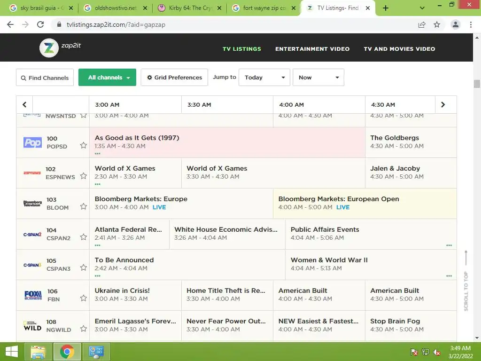Expand dots beside Public Affairs Events
481x361 pixels.
(x=449, y=245)
